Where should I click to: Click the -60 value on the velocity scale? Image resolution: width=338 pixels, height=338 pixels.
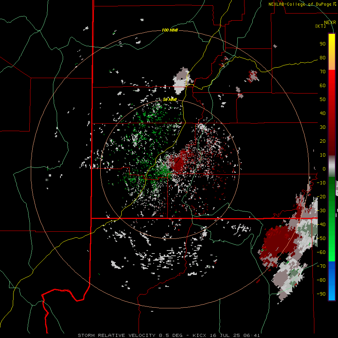pyautogui.click(x=321, y=252)
